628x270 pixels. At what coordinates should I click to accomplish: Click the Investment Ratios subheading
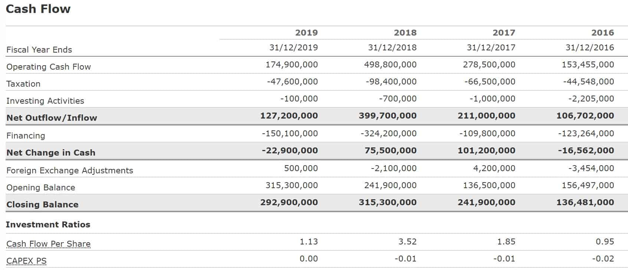(48, 224)
